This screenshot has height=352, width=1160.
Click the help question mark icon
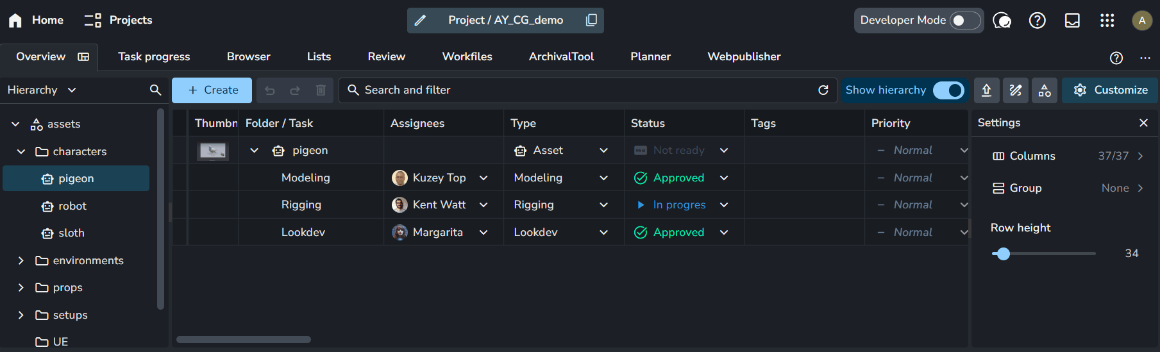1037,21
